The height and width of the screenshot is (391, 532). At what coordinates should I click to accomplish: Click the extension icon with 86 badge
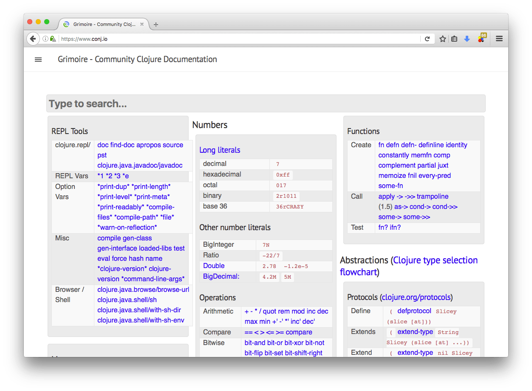pos(481,38)
